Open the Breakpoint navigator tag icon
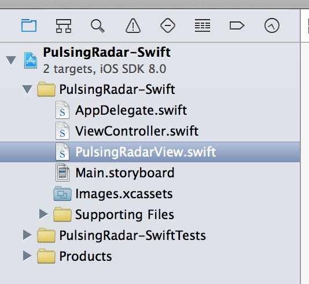The height and width of the screenshot is (284, 309). (237, 26)
